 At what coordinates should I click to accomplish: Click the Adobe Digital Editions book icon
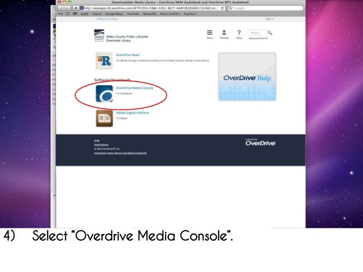click(x=104, y=118)
